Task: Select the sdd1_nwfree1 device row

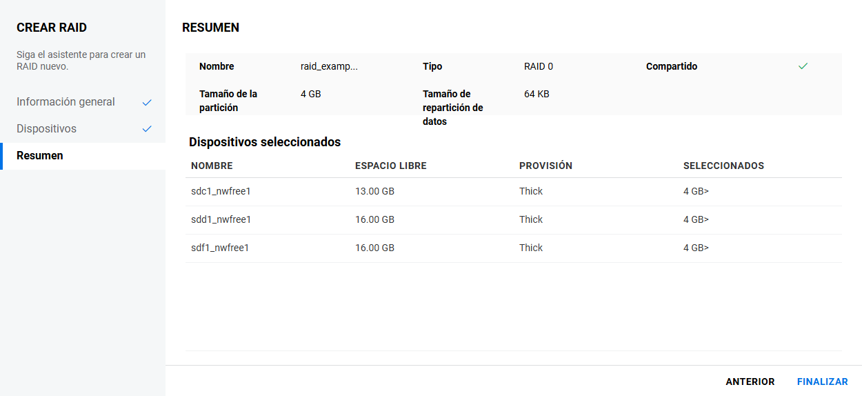Action: coord(221,220)
